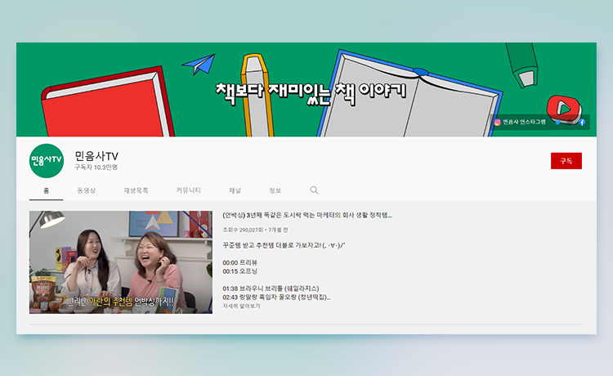Open the 채널 tab

click(x=235, y=190)
